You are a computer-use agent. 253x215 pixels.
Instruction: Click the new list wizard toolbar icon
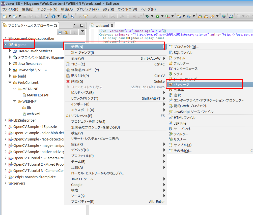pos(15,16)
